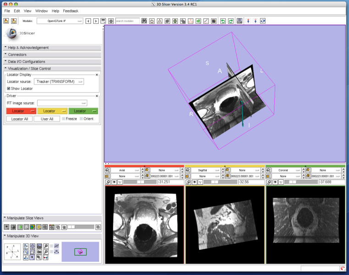The image size is (349, 275).
Task: Uncheck the Show Locator checkbox
Action: 8,88
